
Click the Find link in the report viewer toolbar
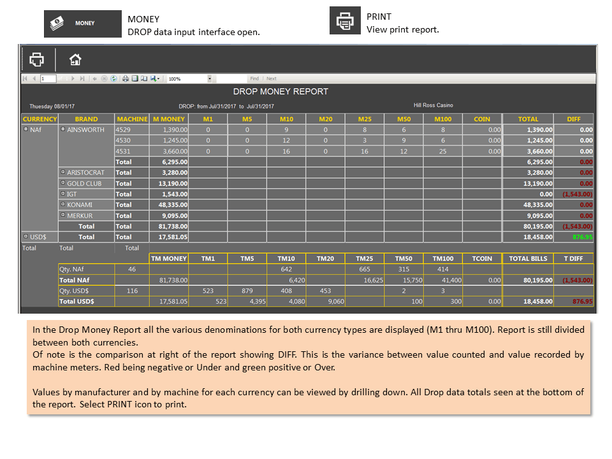[254, 78]
